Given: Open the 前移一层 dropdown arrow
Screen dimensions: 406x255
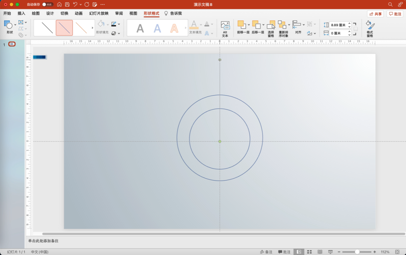Looking at the screenshot, I should pos(249,25).
